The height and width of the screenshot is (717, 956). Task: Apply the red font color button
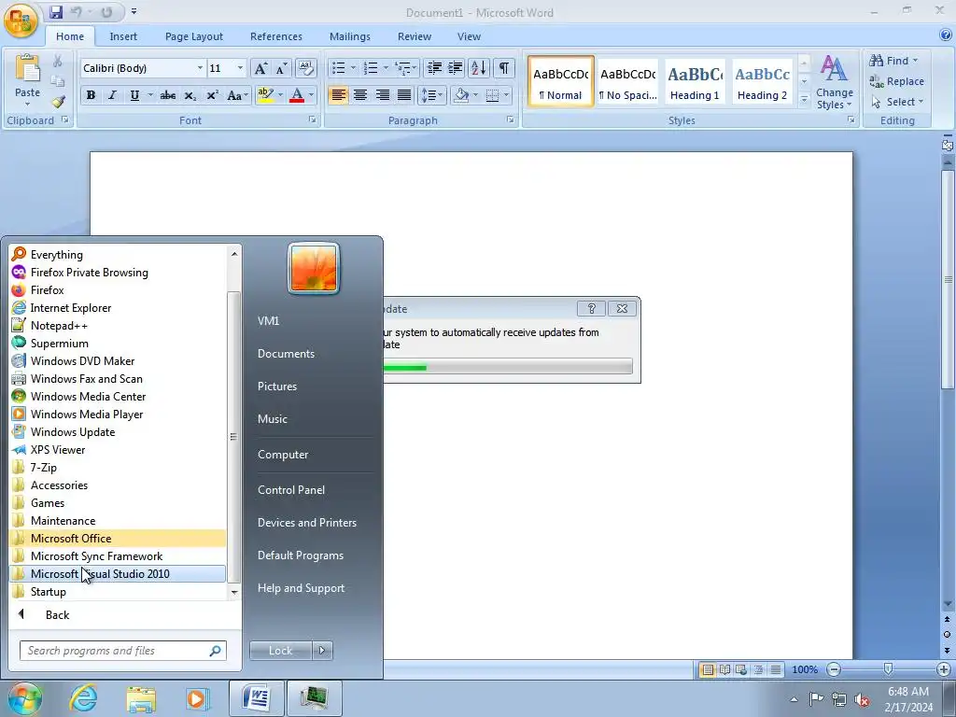tap(297, 95)
